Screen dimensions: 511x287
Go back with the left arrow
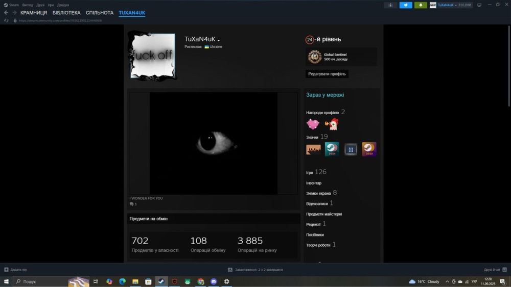pos(6,13)
